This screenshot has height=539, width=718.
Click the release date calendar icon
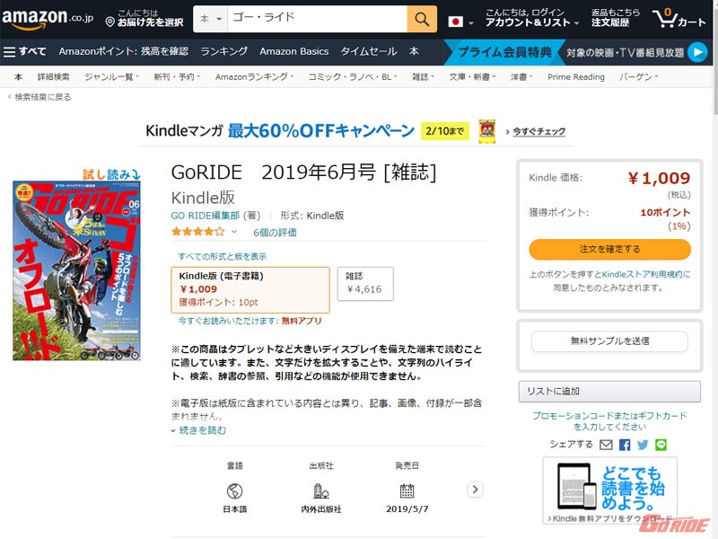click(407, 490)
